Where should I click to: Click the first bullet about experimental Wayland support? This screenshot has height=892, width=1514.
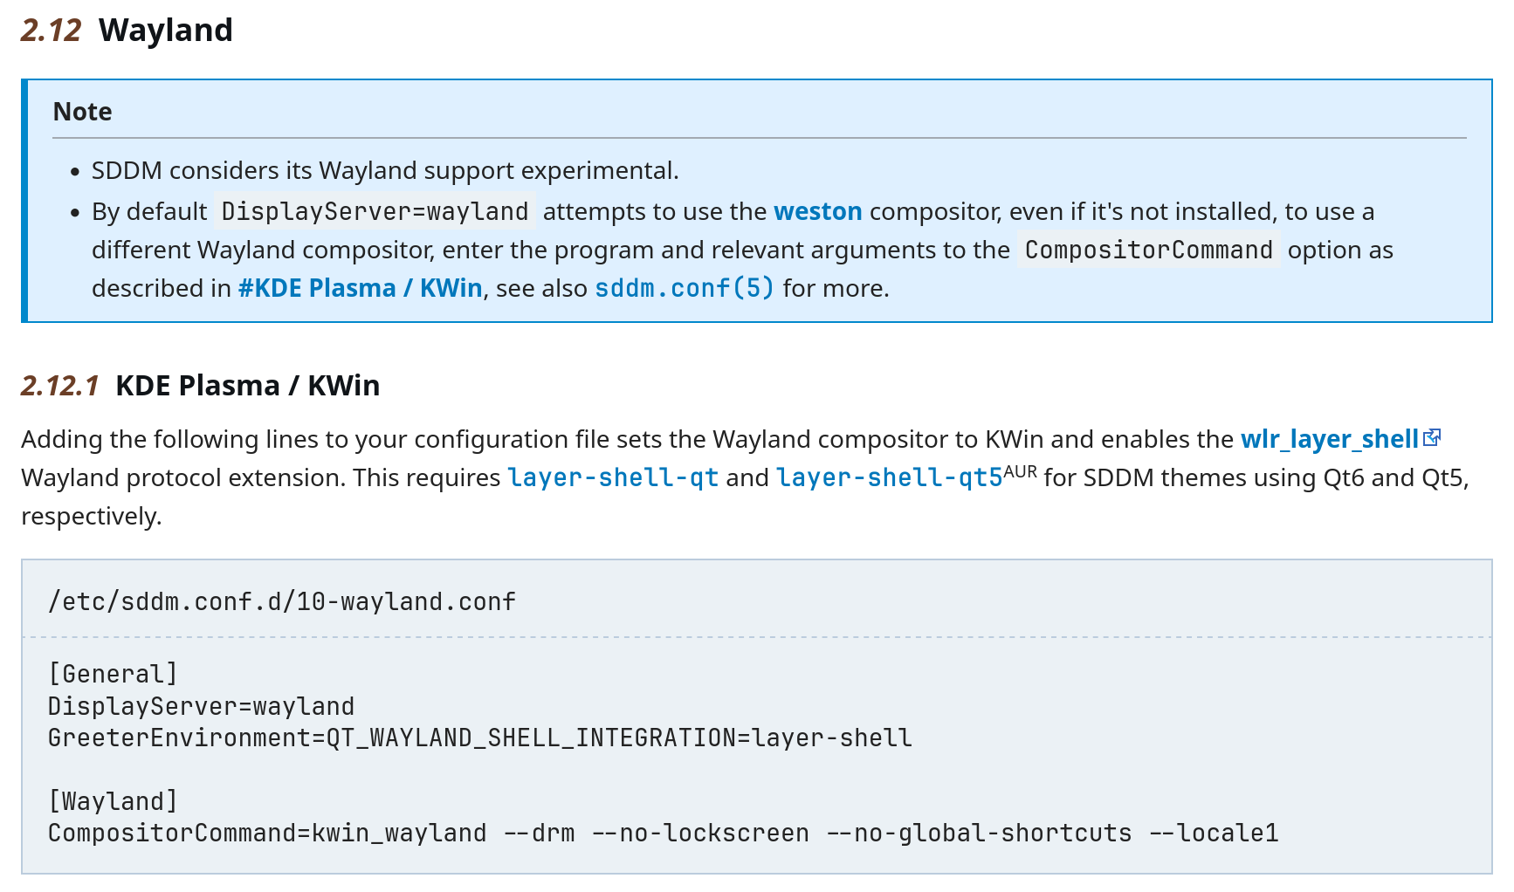[385, 170]
